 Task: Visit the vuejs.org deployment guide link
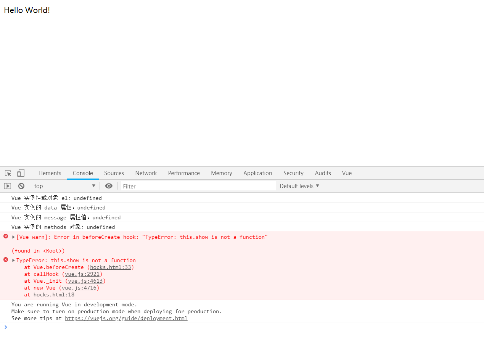coord(126,319)
